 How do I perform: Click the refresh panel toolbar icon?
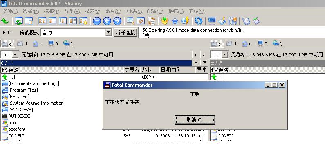pos(19,21)
